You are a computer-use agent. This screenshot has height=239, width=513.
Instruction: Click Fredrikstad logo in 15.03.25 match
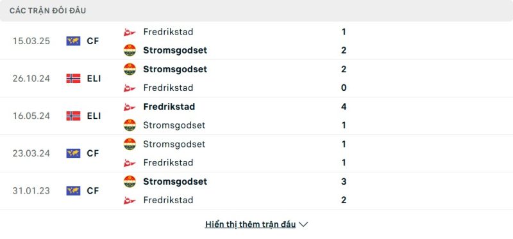(x=130, y=32)
